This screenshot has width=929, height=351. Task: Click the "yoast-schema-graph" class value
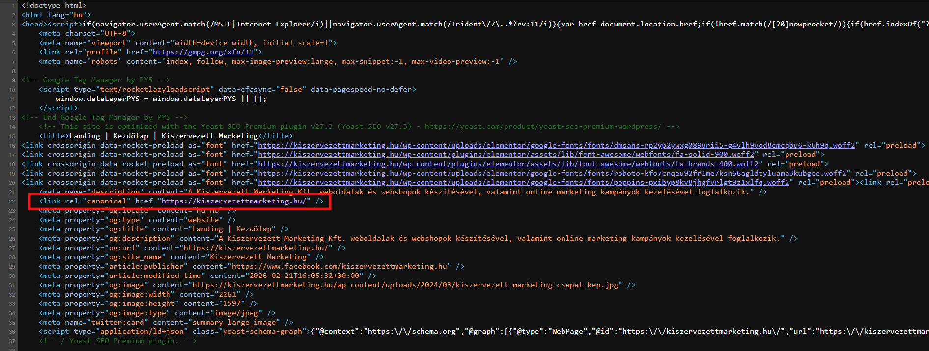tap(262, 331)
